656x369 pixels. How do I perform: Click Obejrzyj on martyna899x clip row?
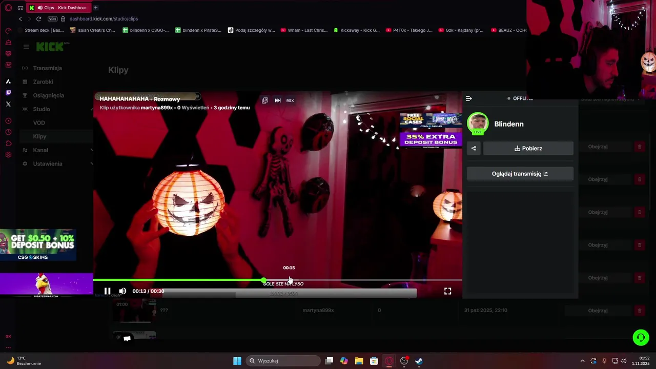[x=598, y=311]
